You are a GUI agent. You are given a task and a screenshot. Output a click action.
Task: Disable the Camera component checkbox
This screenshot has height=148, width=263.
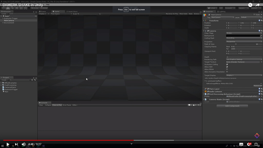tap(208, 31)
